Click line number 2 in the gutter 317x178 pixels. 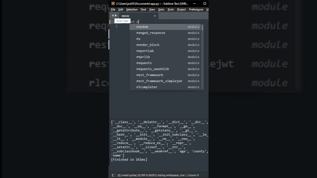116,26
